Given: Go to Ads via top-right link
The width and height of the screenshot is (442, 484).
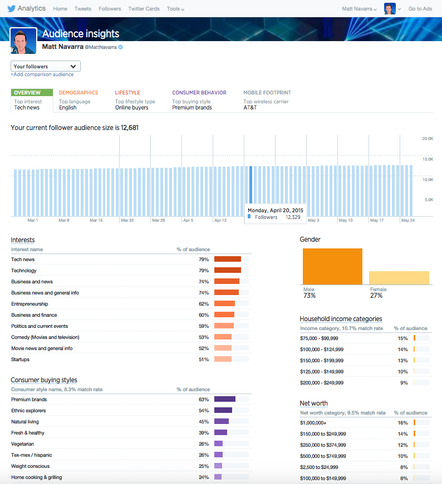Looking at the screenshot, I should tap(420, 9).
